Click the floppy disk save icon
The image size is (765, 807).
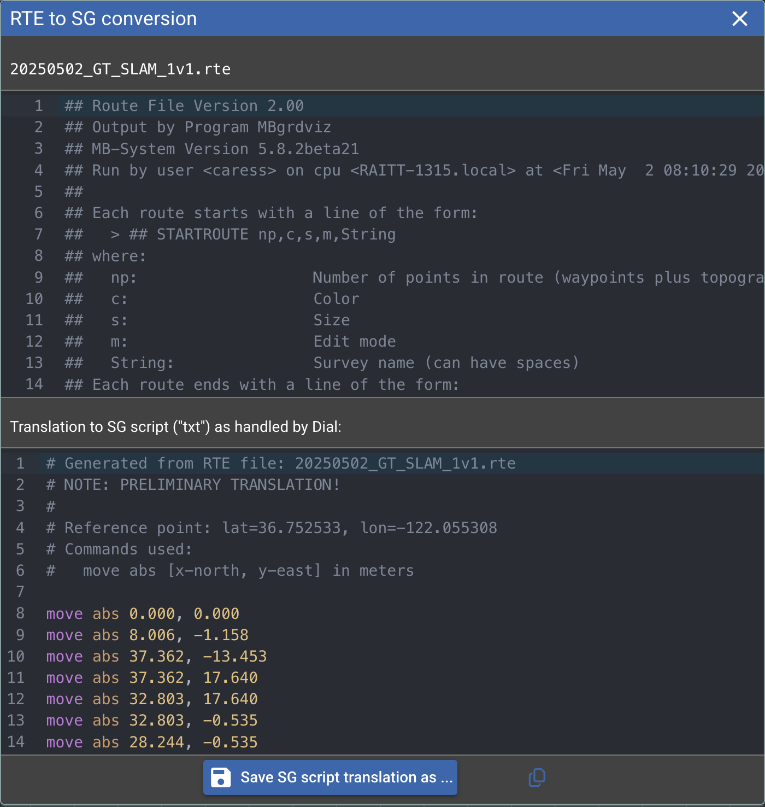221,777
